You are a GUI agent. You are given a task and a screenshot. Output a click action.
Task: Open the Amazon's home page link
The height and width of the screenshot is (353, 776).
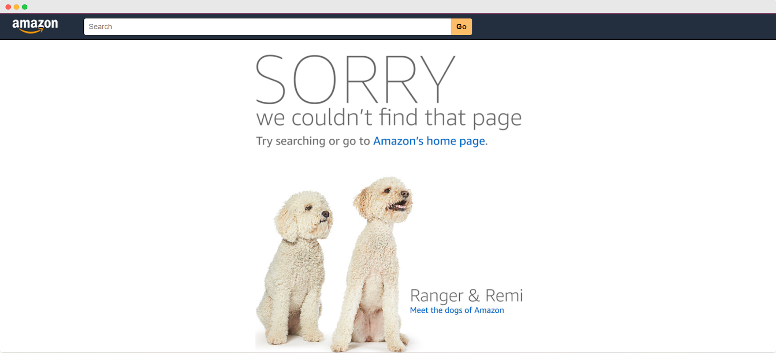click(x=429, y=141)
